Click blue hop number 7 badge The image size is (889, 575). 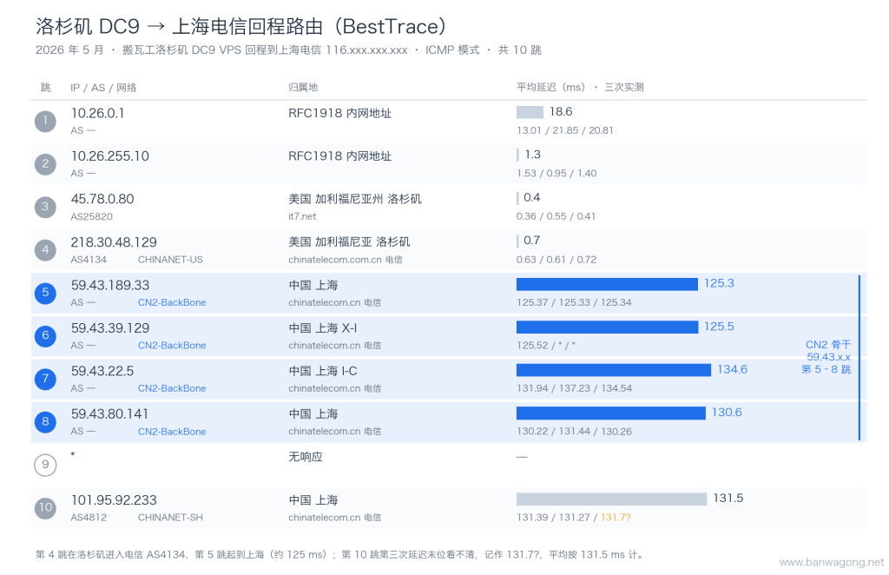point(45,379)
